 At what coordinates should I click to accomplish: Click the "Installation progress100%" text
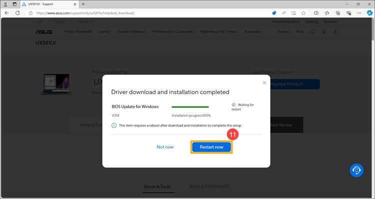coord(191,115)
